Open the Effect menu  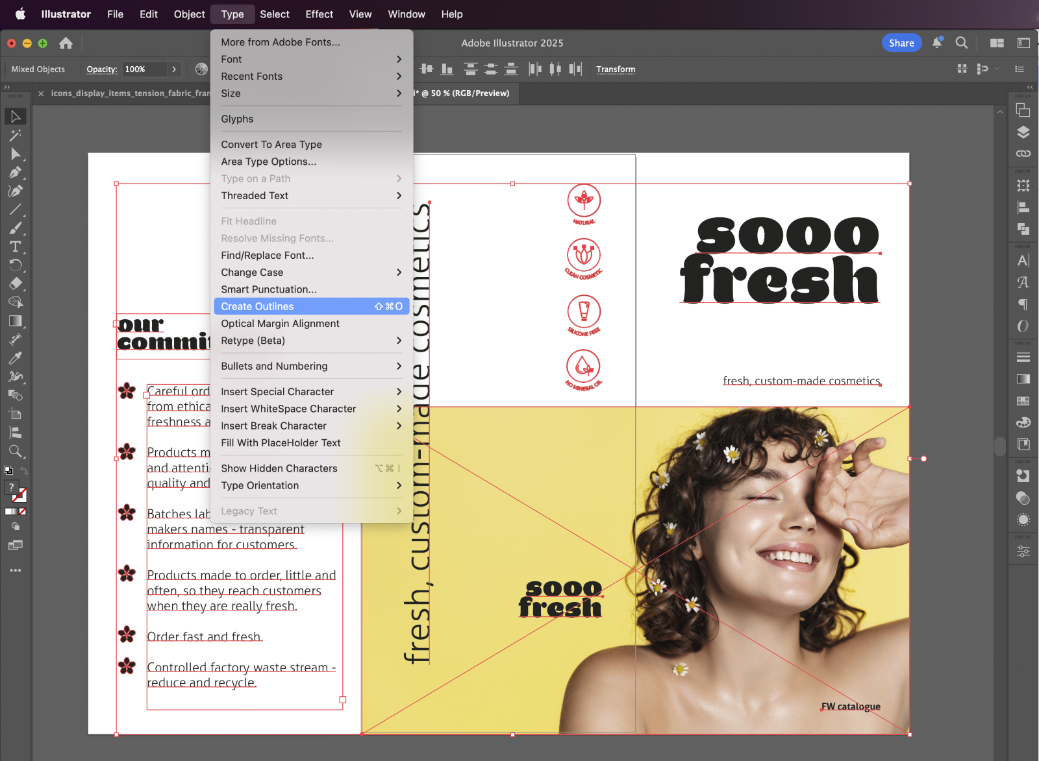click(x=319, y=14)
